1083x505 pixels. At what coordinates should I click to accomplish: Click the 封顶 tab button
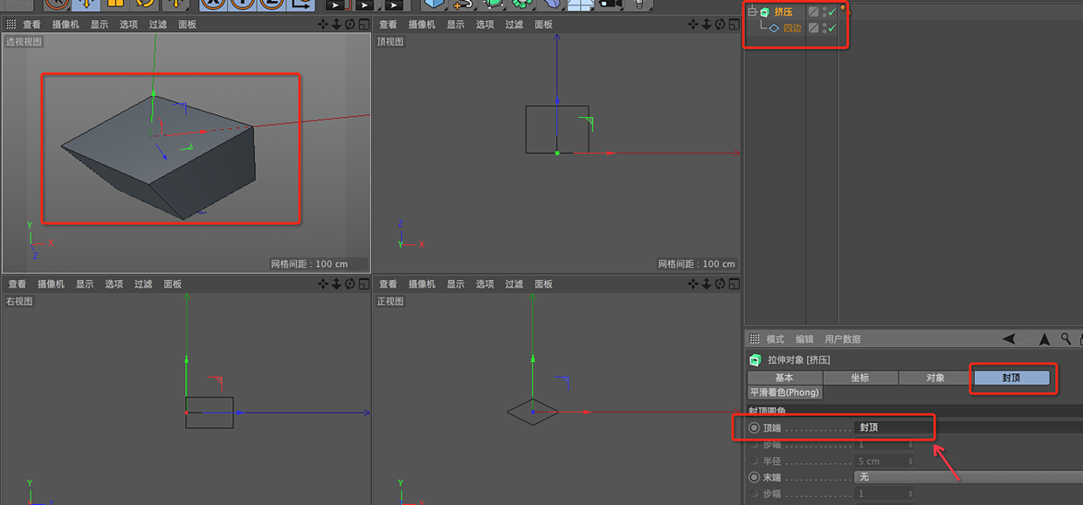click(x=1011, y=378)
